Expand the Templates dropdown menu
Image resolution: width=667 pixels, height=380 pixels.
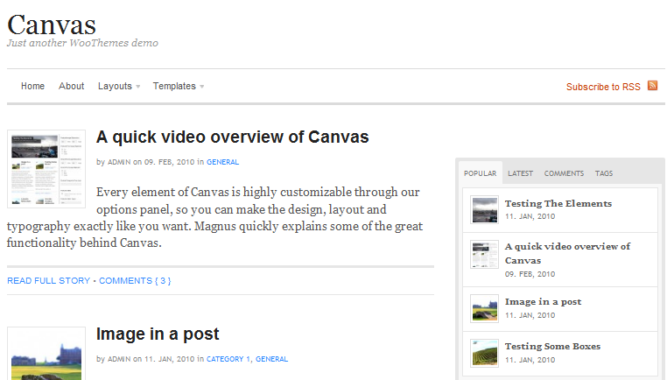(179, 86)
